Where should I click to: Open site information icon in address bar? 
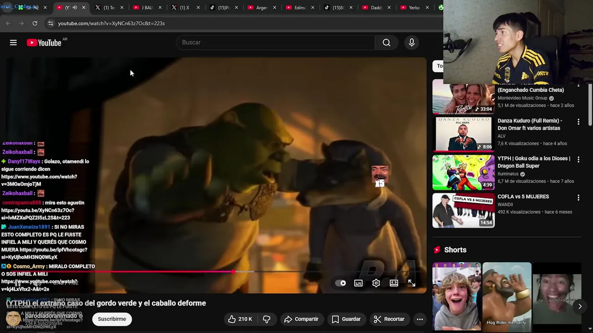coord(50,23)
